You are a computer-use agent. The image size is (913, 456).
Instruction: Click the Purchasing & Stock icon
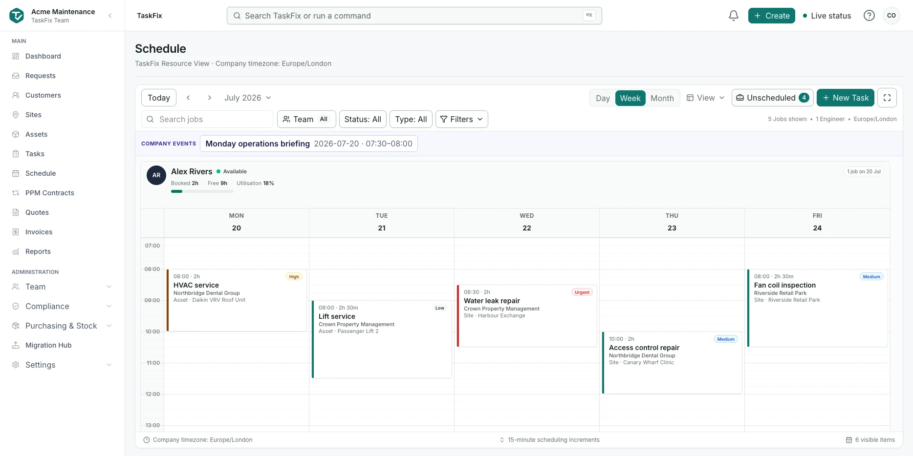click(16, 326)
